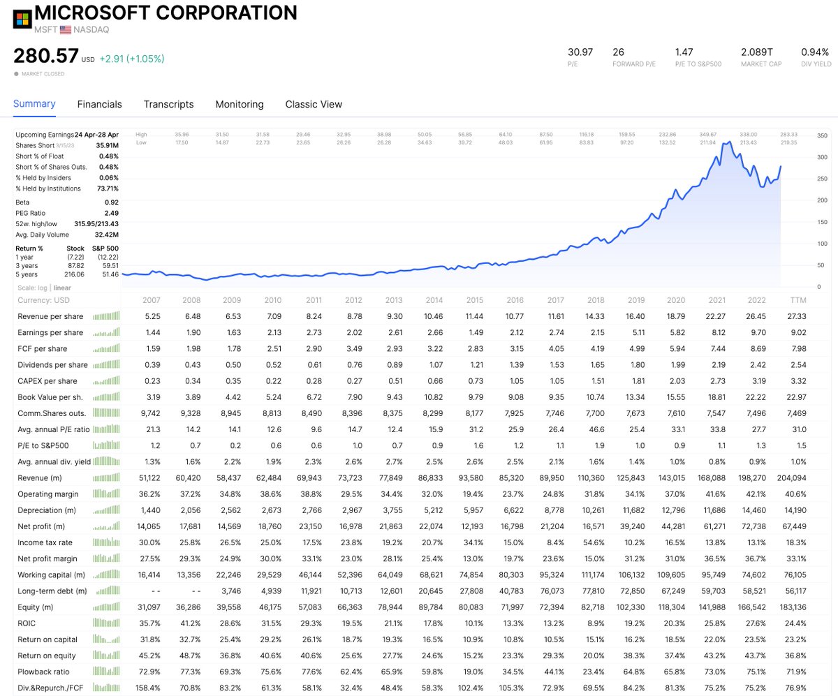Click the CAPEX per share sparkline chart
838x696 pixels.
pos(105,380)
